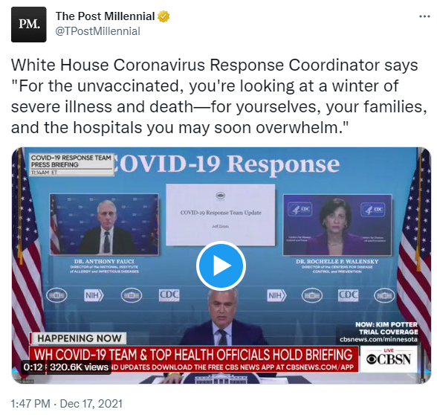437x415 pixels.
Task: Click the CDC logo beneath Walensky's caption
Action: point(348,295)
